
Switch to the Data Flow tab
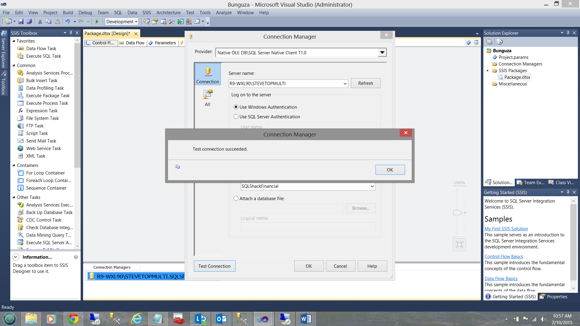(135, 43)
